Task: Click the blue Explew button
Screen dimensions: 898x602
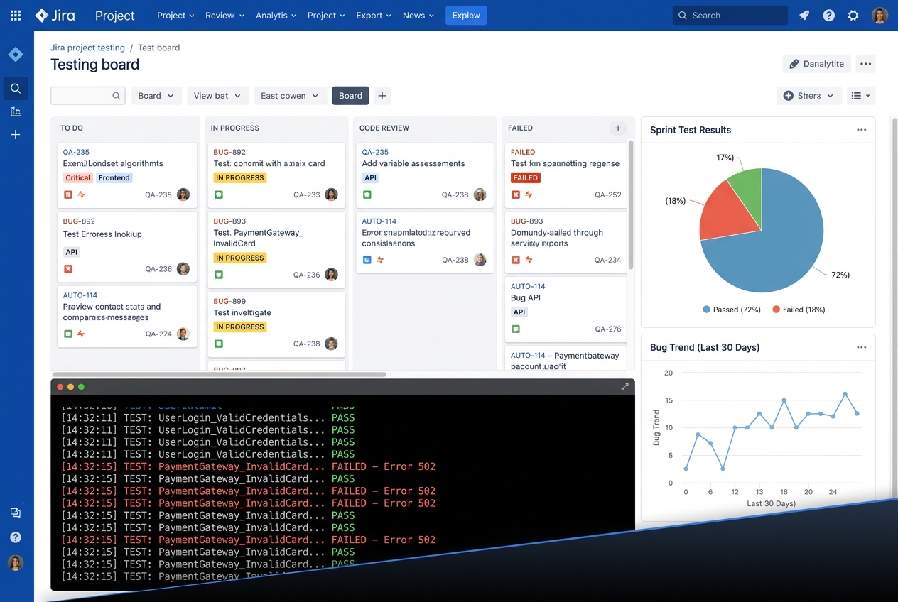Action: (x=466, y=15)
